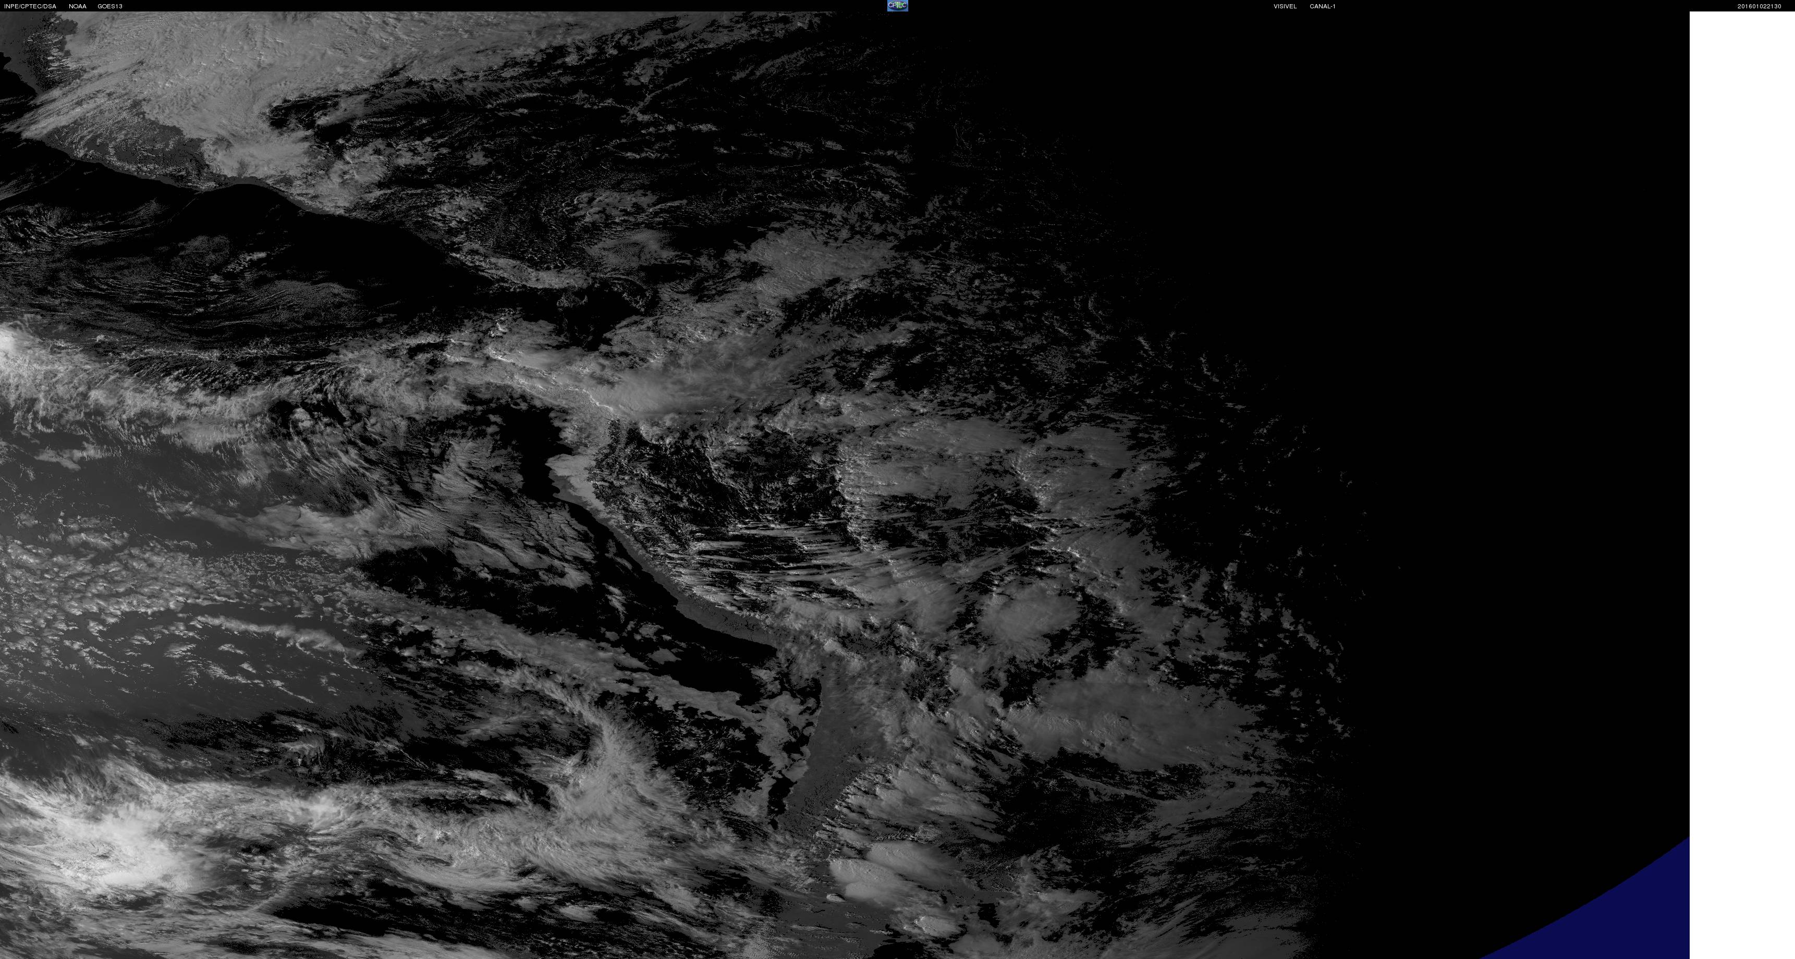Click the CPTEC logo in the header
The width and height of the screenshot is (1795, 959).
tap(898, 6)
